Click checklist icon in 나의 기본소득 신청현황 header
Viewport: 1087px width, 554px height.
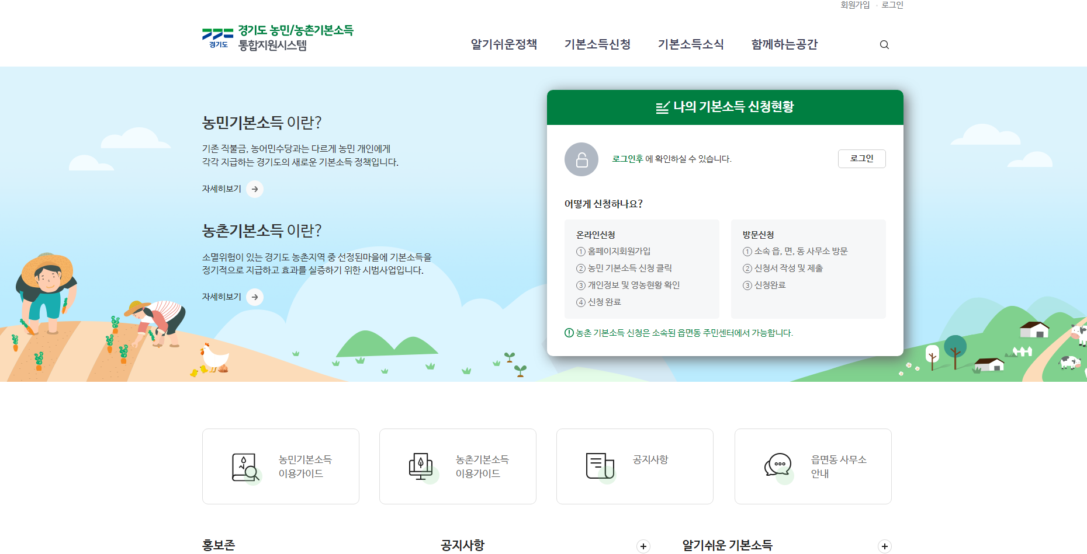pyautogui.click(x=663, y=107)
